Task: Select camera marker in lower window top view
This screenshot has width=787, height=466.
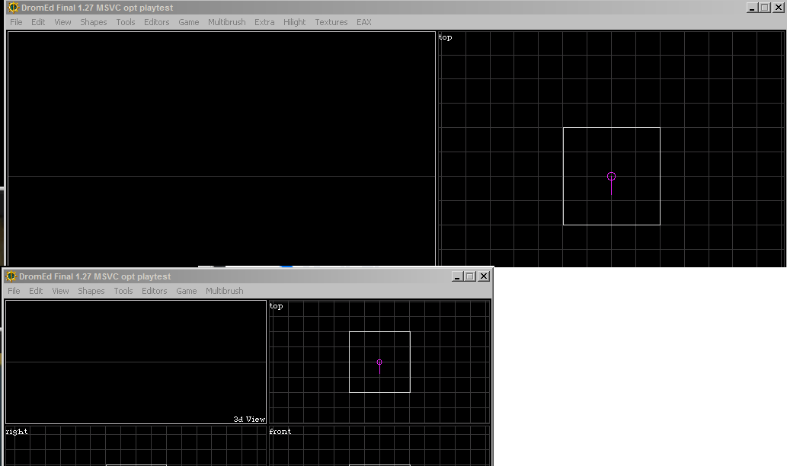Action: (379, 362)
